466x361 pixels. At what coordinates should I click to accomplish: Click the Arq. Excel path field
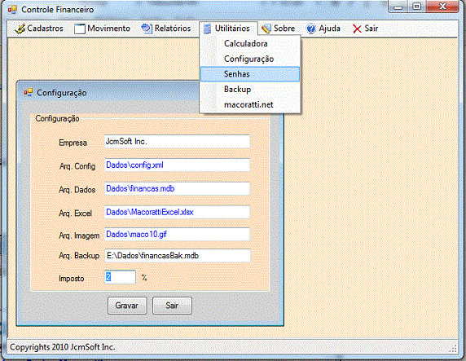tap(177, 212)
